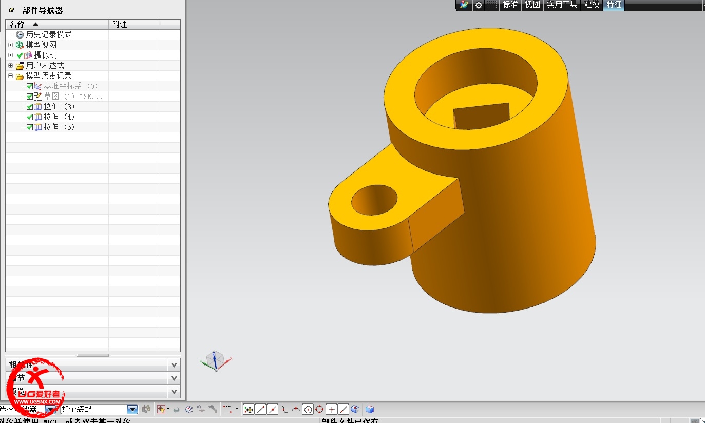
Task: Select the 用户表达式 label
Action: (x=45, y=65)
